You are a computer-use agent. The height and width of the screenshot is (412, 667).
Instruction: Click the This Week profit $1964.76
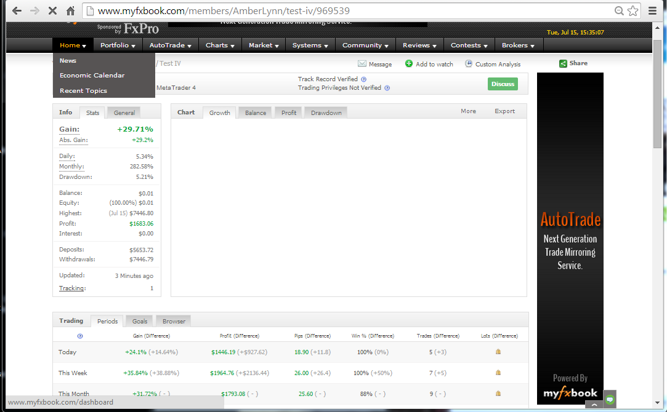222,373
